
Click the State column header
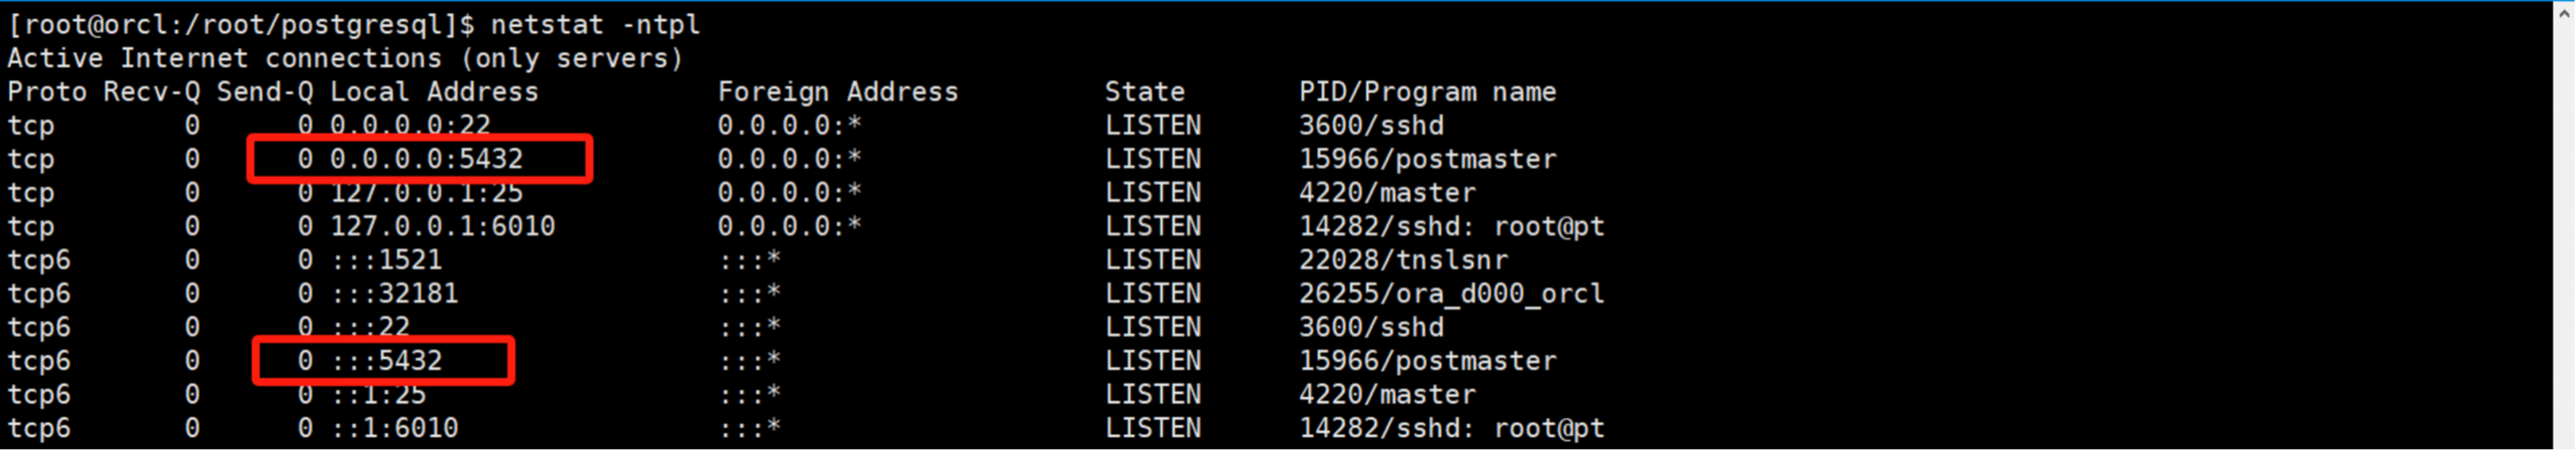(x=1144, y=92)
